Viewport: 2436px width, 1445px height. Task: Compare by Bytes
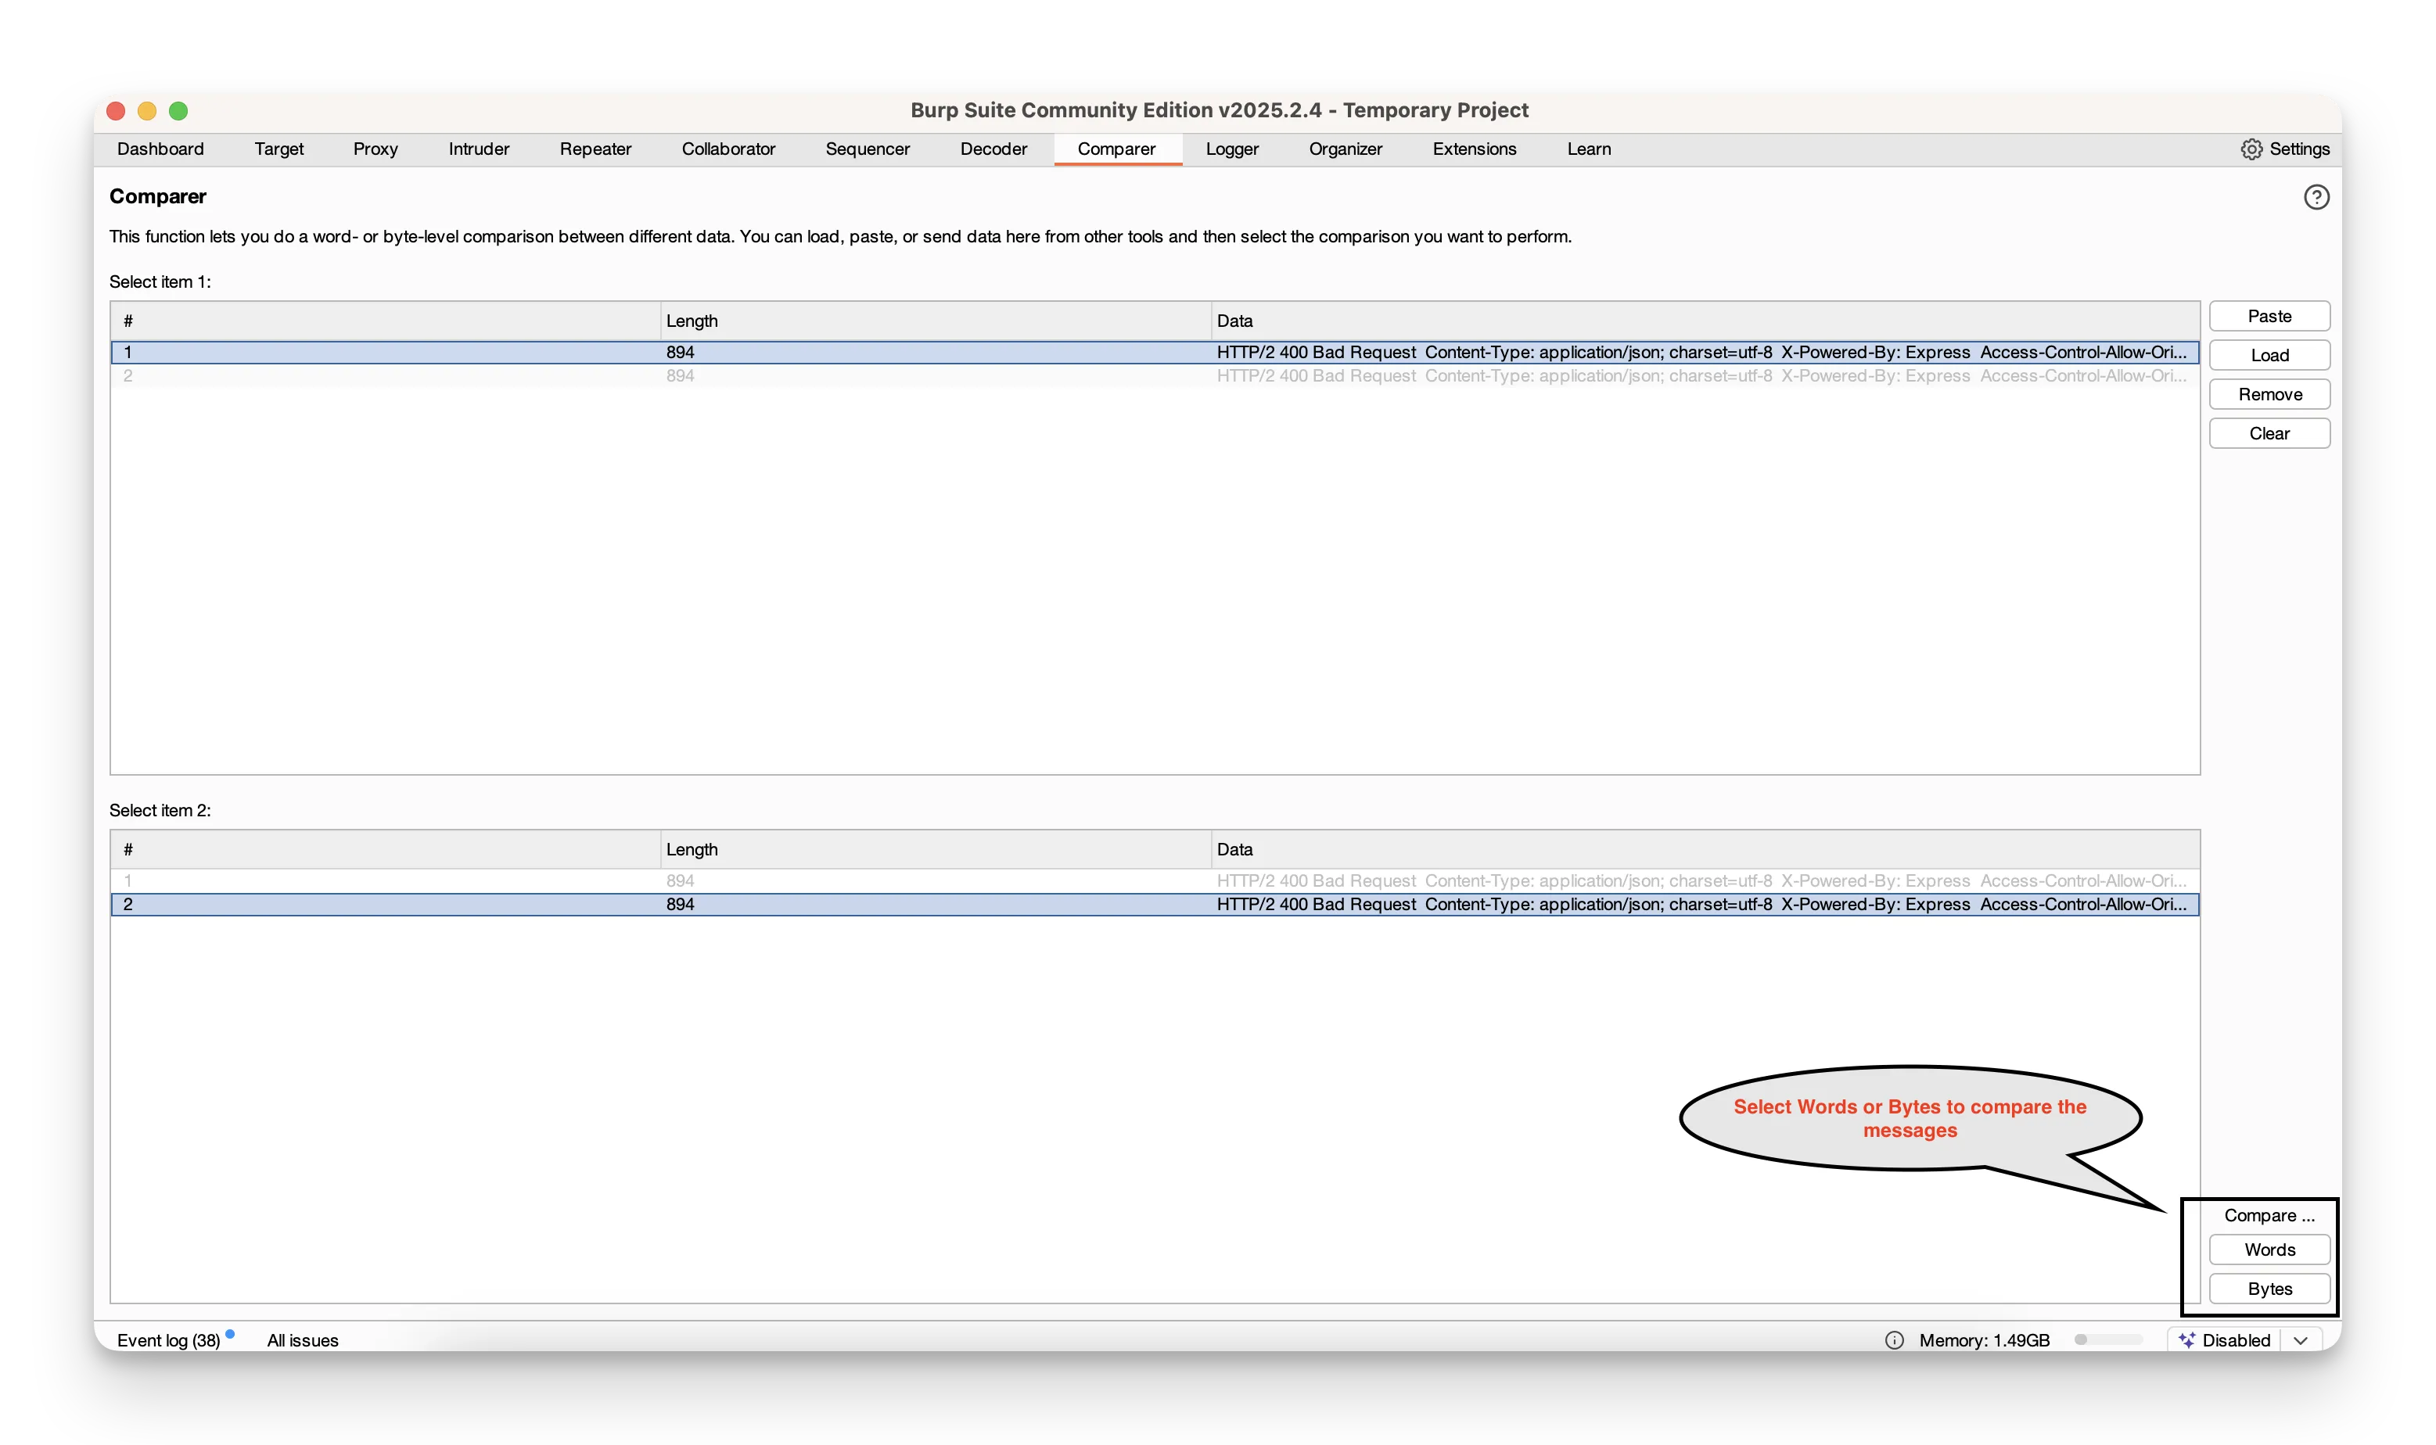coord(2269,1289)
